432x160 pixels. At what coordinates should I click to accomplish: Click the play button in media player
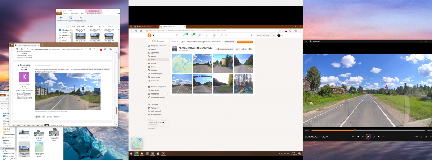click(368, 137)
